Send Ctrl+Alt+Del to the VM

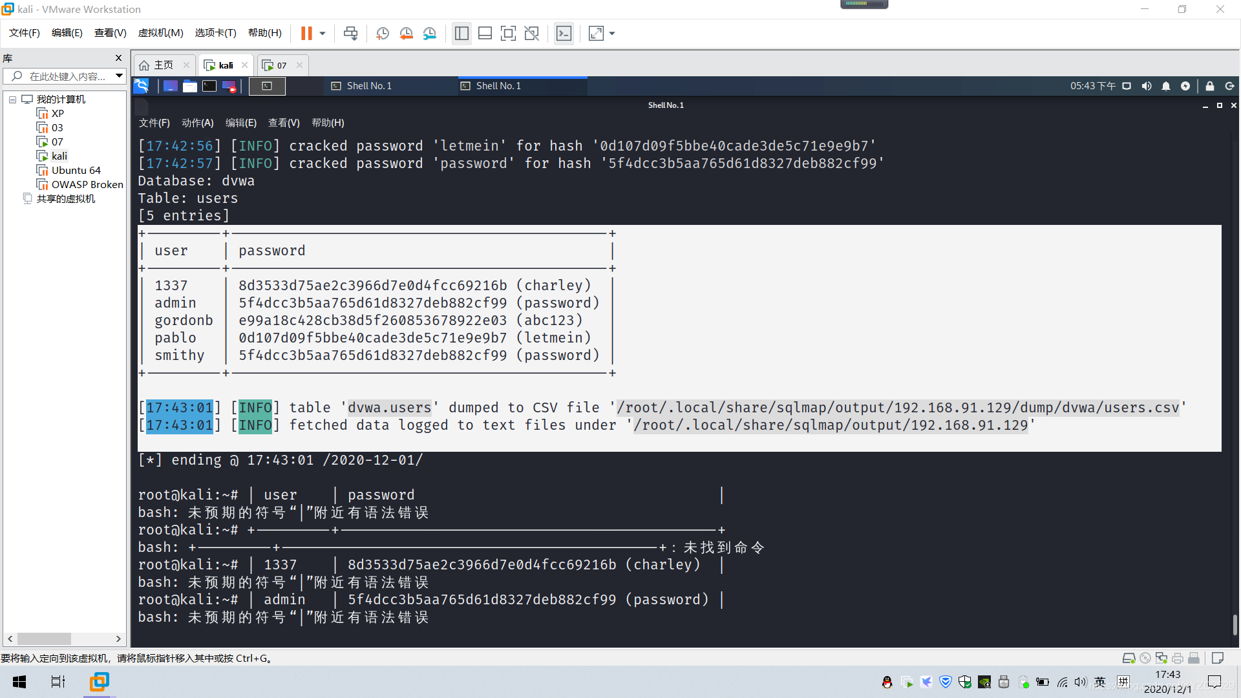tap(350, 33)
